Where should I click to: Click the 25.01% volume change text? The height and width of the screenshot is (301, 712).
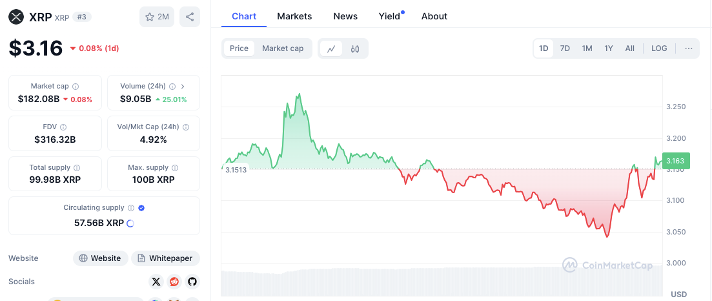(x=175, y=99)
